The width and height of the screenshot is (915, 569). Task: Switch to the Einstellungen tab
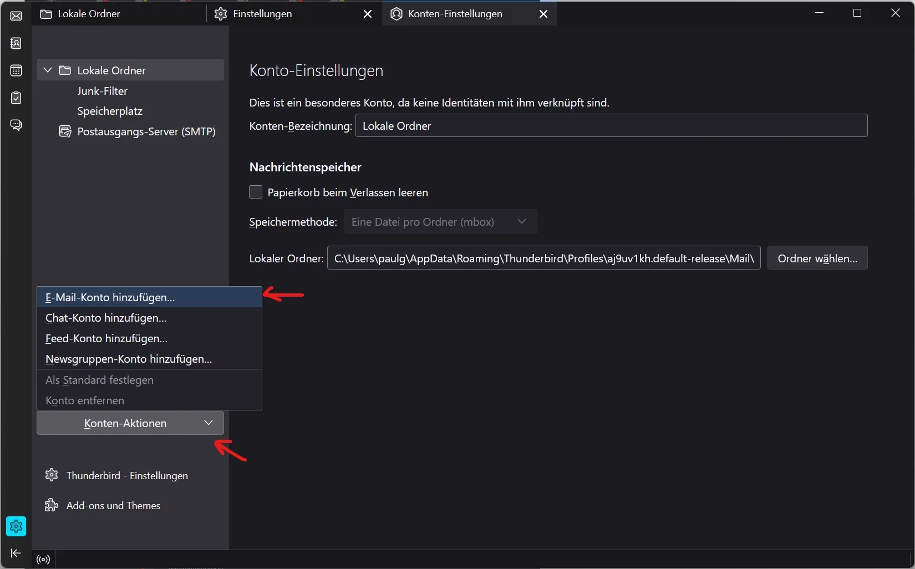point(294,14)
